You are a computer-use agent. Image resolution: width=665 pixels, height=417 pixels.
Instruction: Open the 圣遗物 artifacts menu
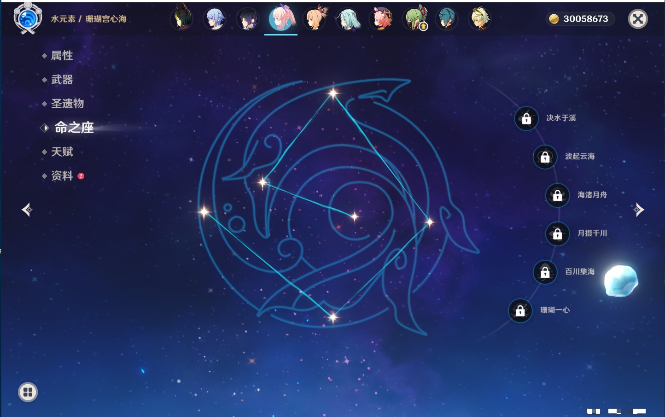tap(67, 104)
